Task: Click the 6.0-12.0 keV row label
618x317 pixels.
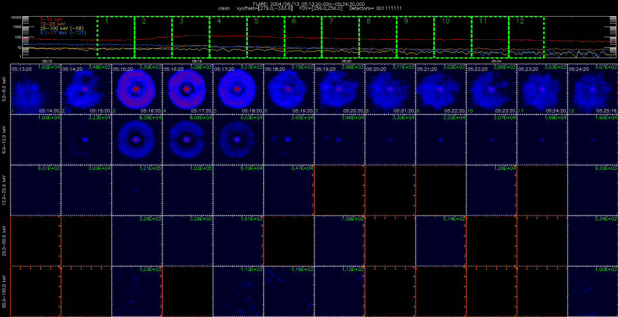Action: (x=4, y=140)
